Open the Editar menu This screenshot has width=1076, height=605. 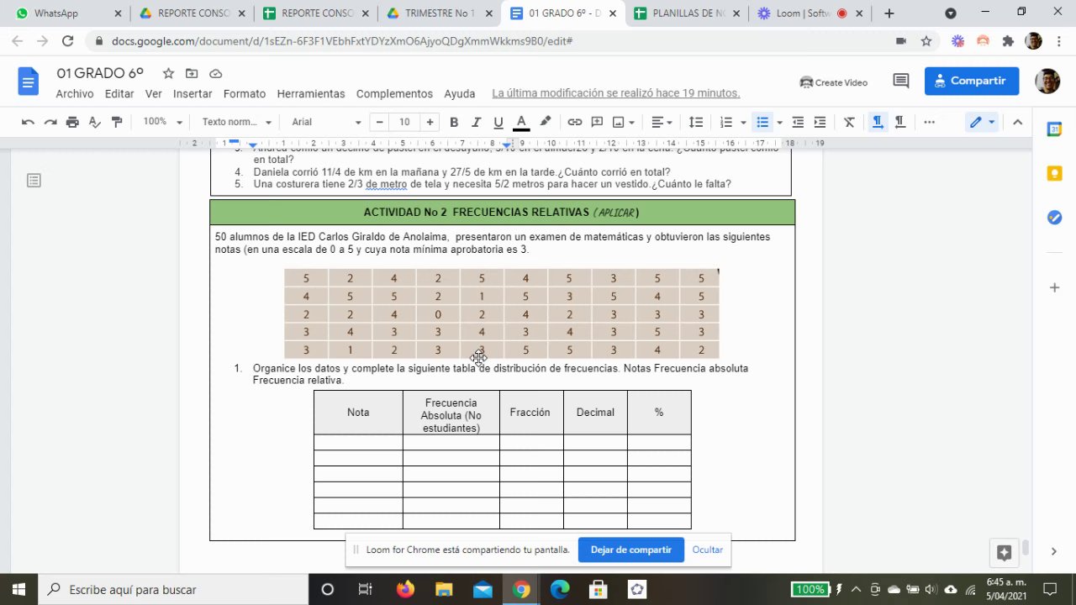click(119, 93)
